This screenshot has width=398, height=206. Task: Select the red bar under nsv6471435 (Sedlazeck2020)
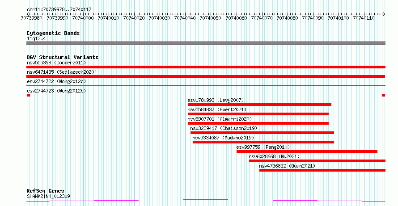[206, 76]
